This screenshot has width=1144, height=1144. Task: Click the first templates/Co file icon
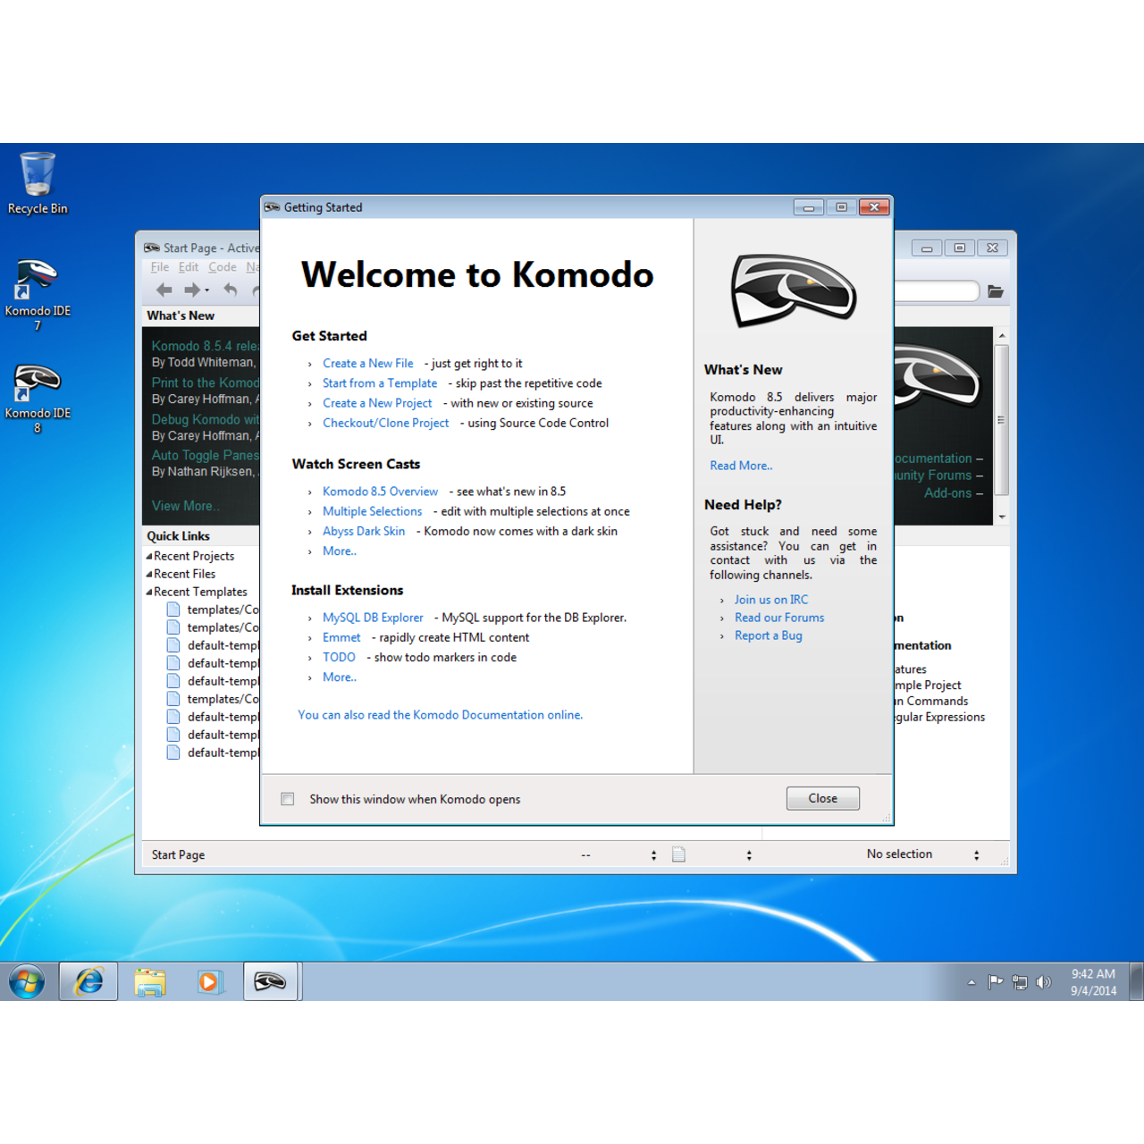173,610
